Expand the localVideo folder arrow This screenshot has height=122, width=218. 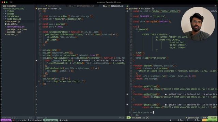tap(3, 16)
